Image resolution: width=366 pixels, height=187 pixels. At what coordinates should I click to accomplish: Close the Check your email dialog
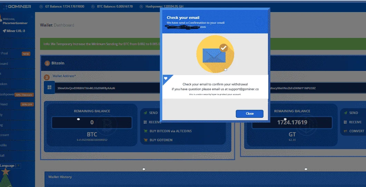coord(250,114)
